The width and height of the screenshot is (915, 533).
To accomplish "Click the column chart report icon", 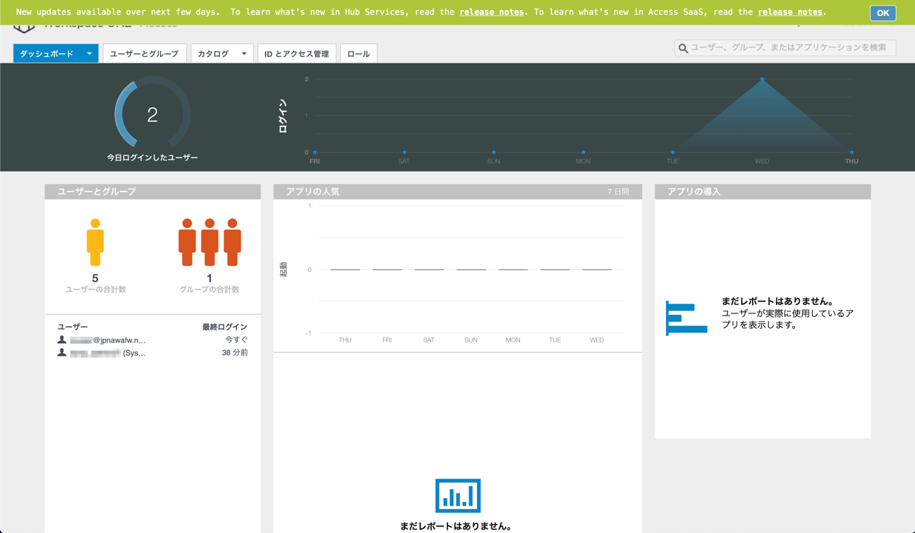I will pos(458,496).
